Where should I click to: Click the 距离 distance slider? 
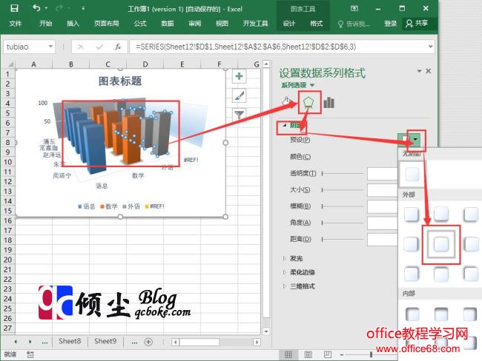pyautogui.click(x=343, y=239)
